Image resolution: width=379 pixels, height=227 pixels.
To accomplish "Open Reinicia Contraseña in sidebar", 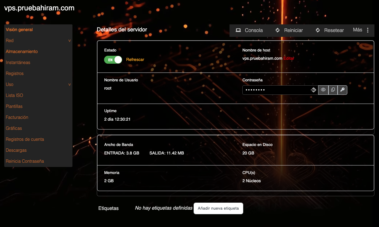I will [25, 161].
